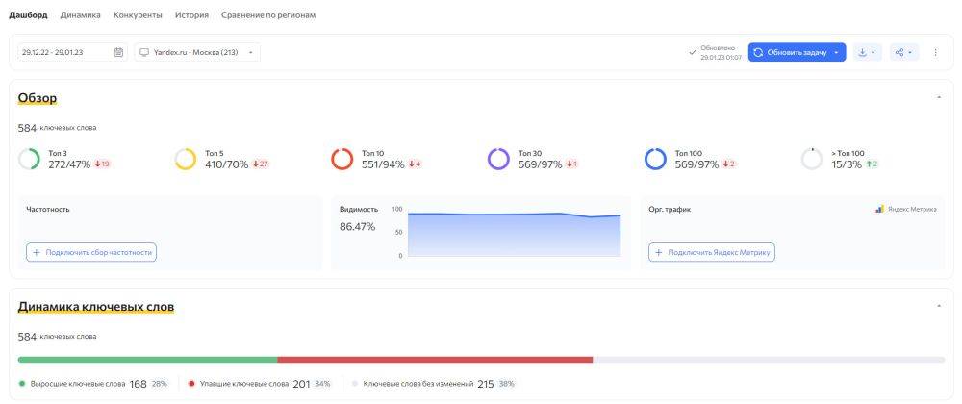Open Сравнение по регионам tab

pos(268,15)
